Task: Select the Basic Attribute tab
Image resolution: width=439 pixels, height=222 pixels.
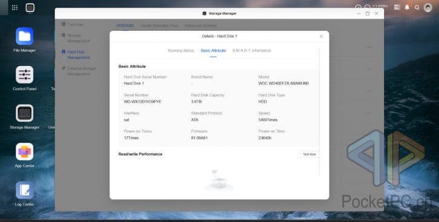Action: coord(213,51)
